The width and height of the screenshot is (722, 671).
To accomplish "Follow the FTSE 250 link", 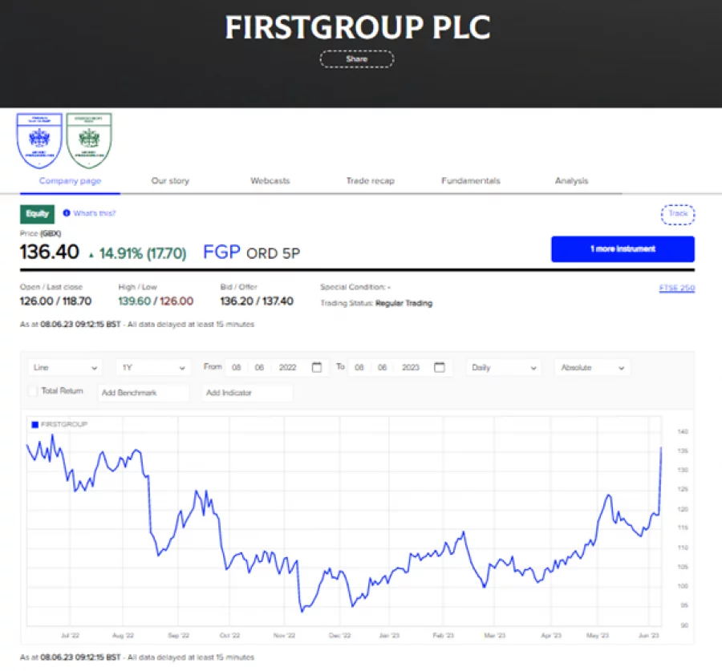I will [677, 287].
